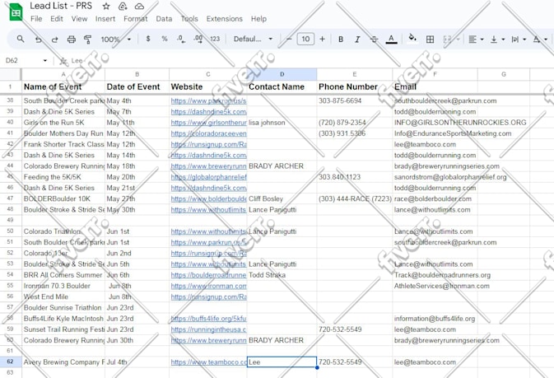Open more number formats 123
Image resolution: width=554 pixels, height=378 pixels.
click(x=215, y=39)
